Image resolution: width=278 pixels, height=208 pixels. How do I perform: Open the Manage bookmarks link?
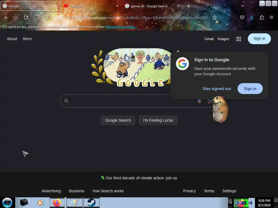coord(121,27)
